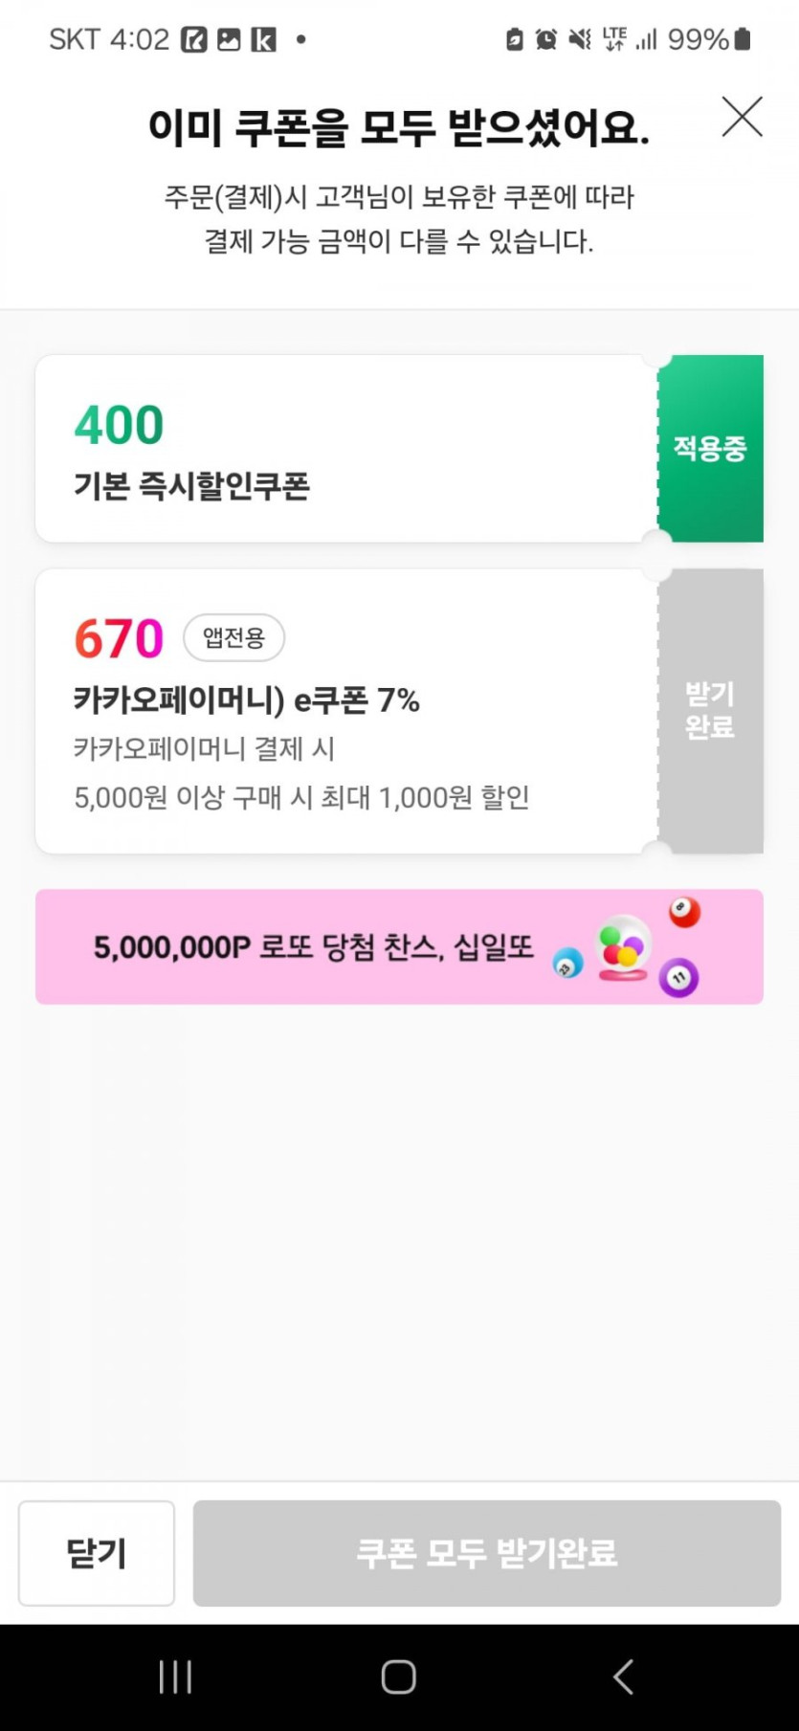The height and width of the screenshot is (1731, 799).
Task: Open the recent apps navigation icon
Action: (175, 1676)
